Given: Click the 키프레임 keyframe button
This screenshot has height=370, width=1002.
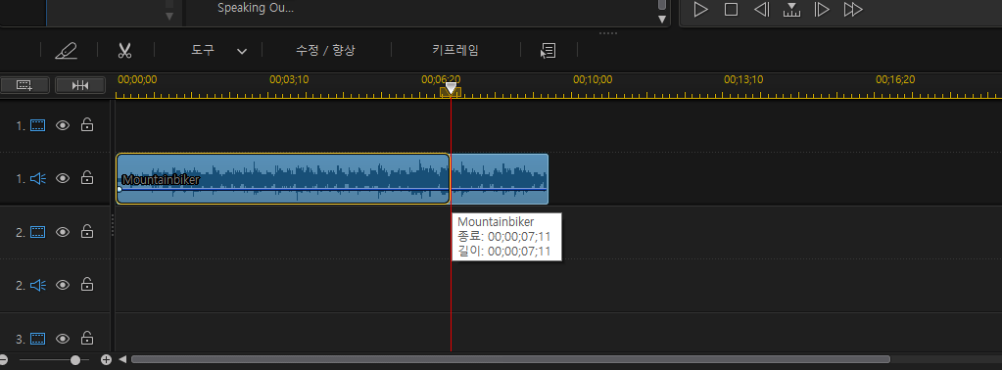Looking at the screenshot, I should point(455,51).
